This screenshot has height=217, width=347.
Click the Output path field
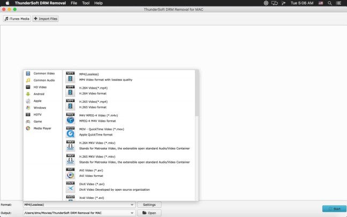(79, 213)
